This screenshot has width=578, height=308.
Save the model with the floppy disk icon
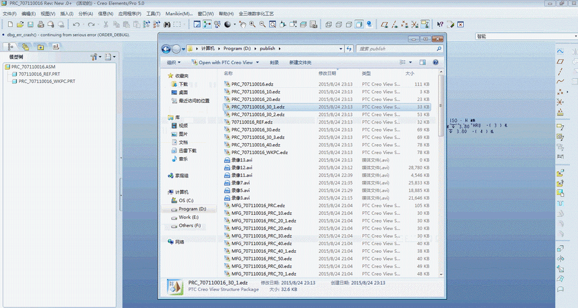coord(30,24)
